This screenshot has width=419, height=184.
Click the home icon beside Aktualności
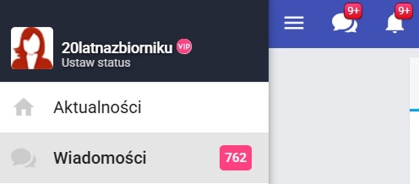[x=24, y=108]
